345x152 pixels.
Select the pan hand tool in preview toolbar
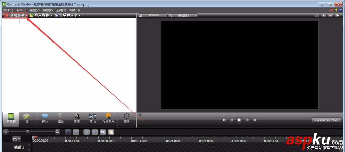pos(324,15)
